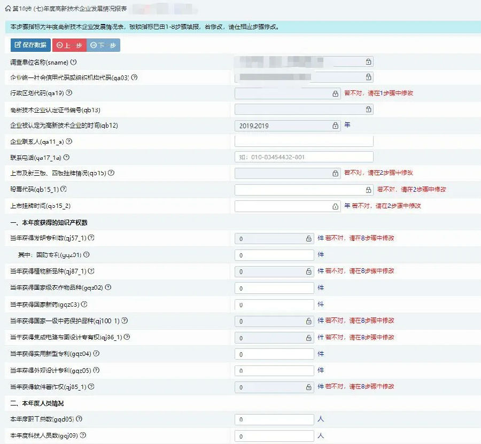This screenshot has height=444, width=481.
Task: Go back with the red 上一步 button
Action: [x=69, y=45]
